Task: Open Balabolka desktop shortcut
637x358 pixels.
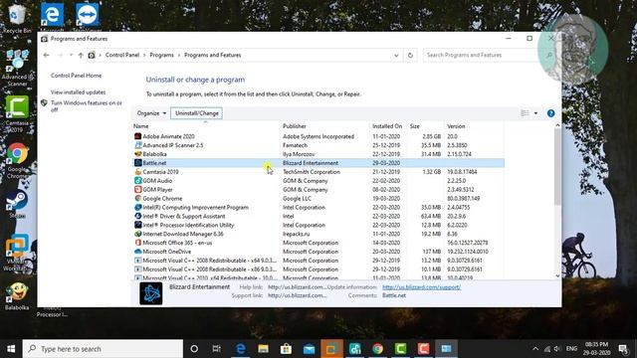Action: click(17, 296)
